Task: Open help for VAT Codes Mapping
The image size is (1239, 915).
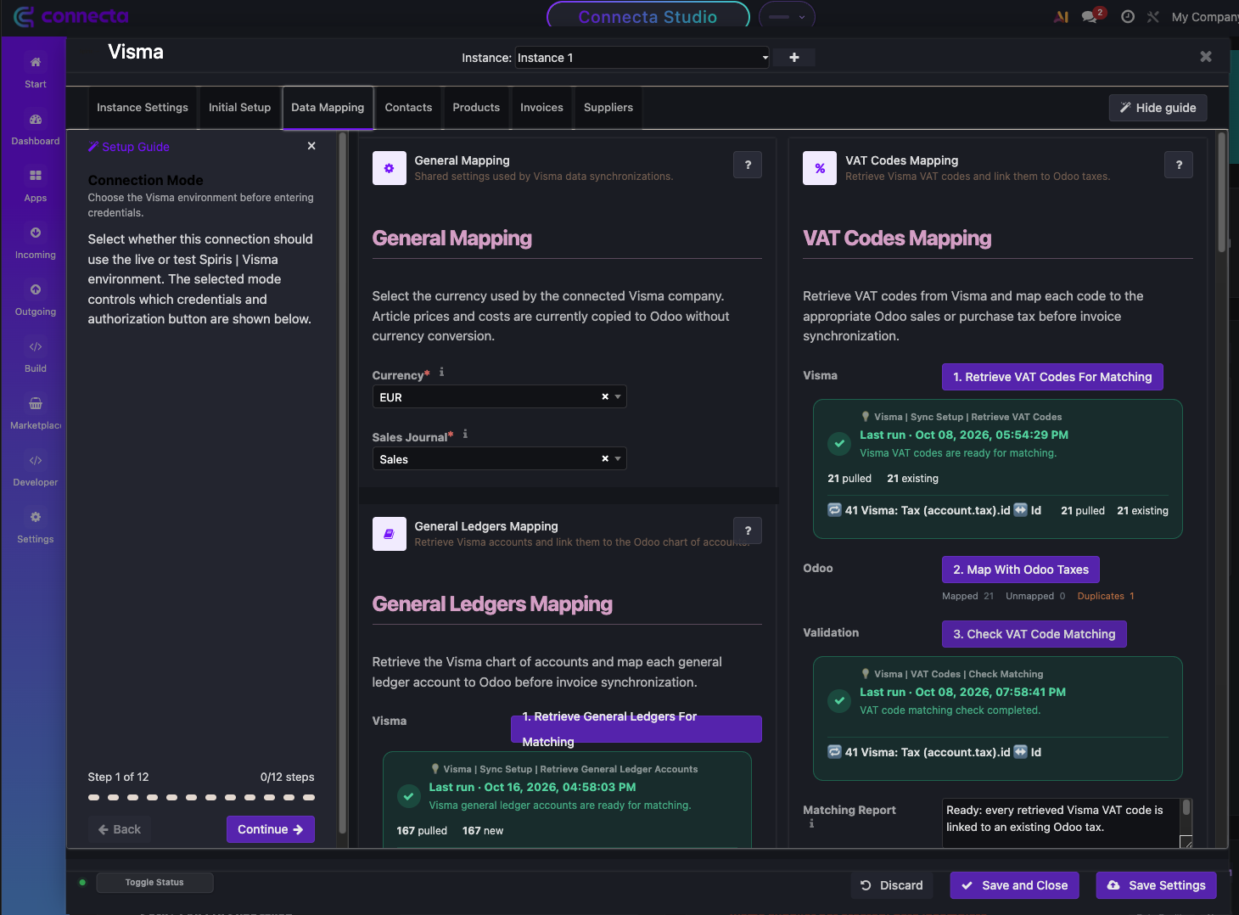Action: (1179, 165)
